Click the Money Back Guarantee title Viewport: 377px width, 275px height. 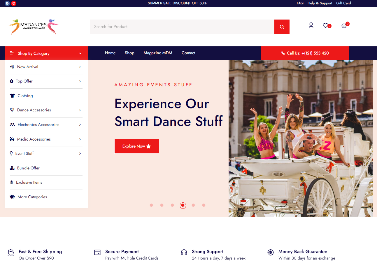click(303, 252)
